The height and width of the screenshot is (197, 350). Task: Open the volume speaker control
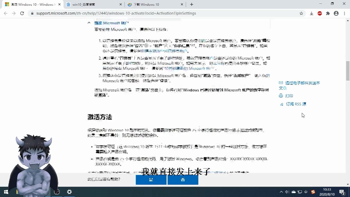point(287,192)
